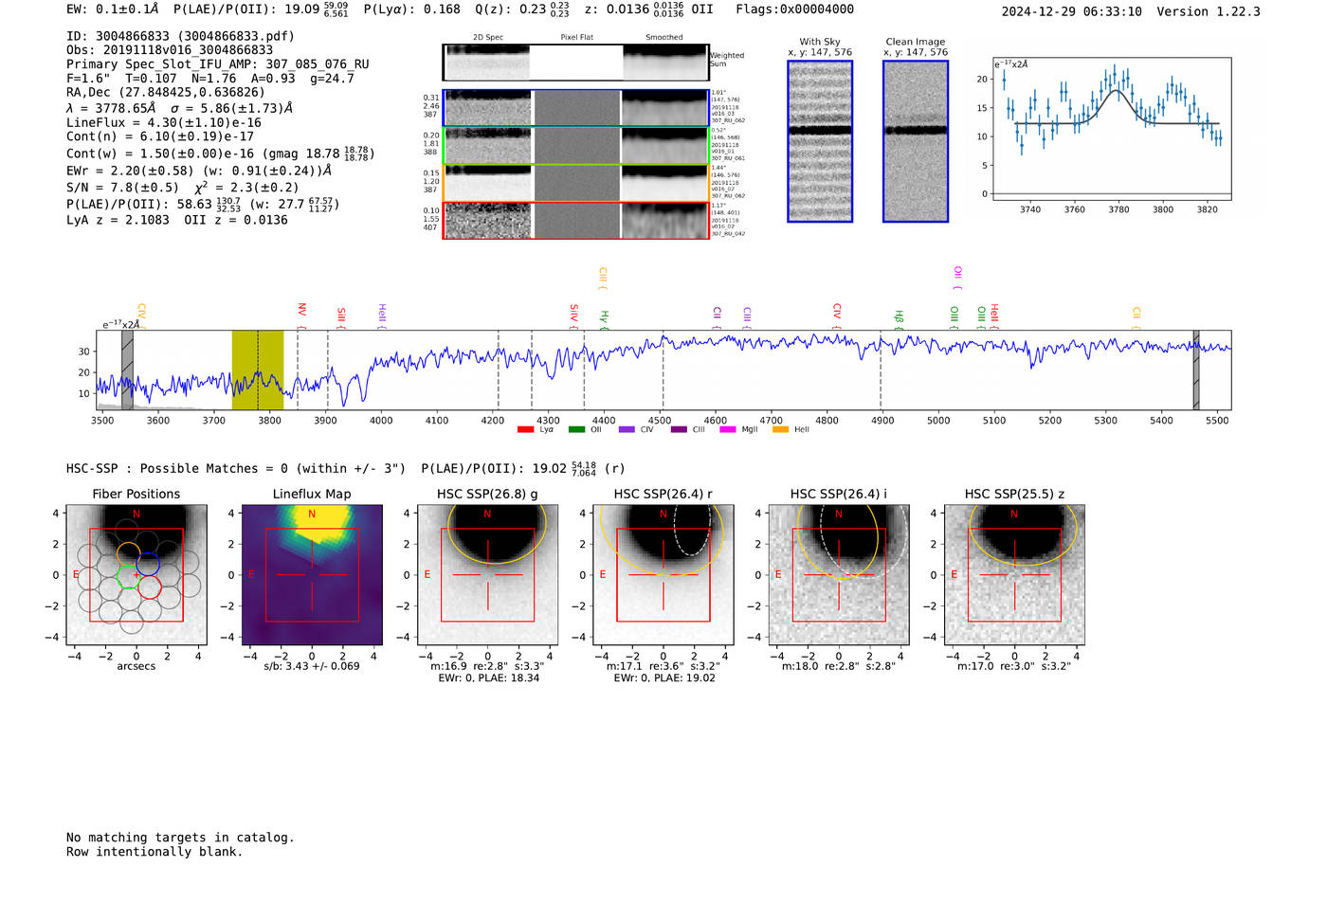The height and width of the screenshot is (903, 1327).
Task: Click the Clean Image cutout
Action: [916, 141]
